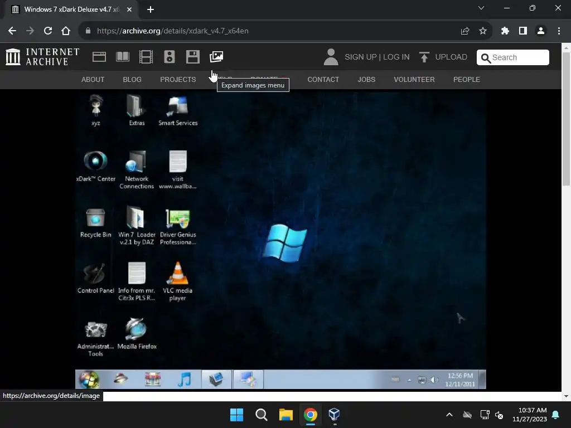Viewport: 571px width, 428px height.
Task: Click the Control Panel desktop icon
Action: pyautogui.click(x=96, y=278)
